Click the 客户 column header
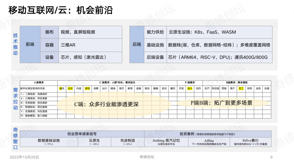The width and height of the screenshot is (294, 165). pyautogui.click(x=232, y=88)
